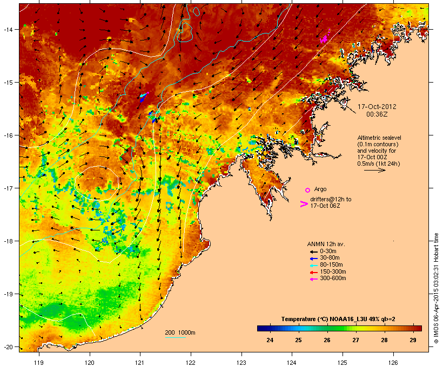Click the blue mooring arrow near 121E 15.3S
443x367 pixels.
143,98
